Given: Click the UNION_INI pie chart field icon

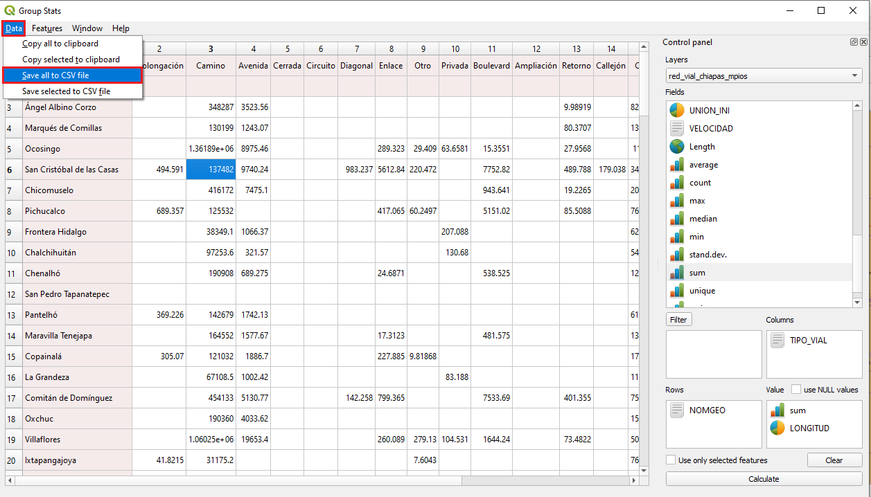Looking at the screenshot, I should pos(677,110).
